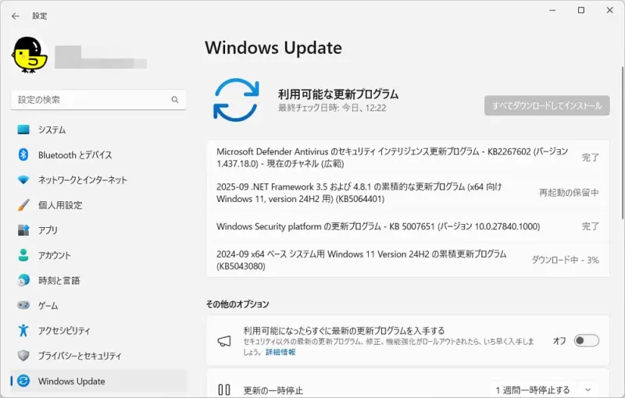Click 1 週間一時停止する button

click(533, 390)
